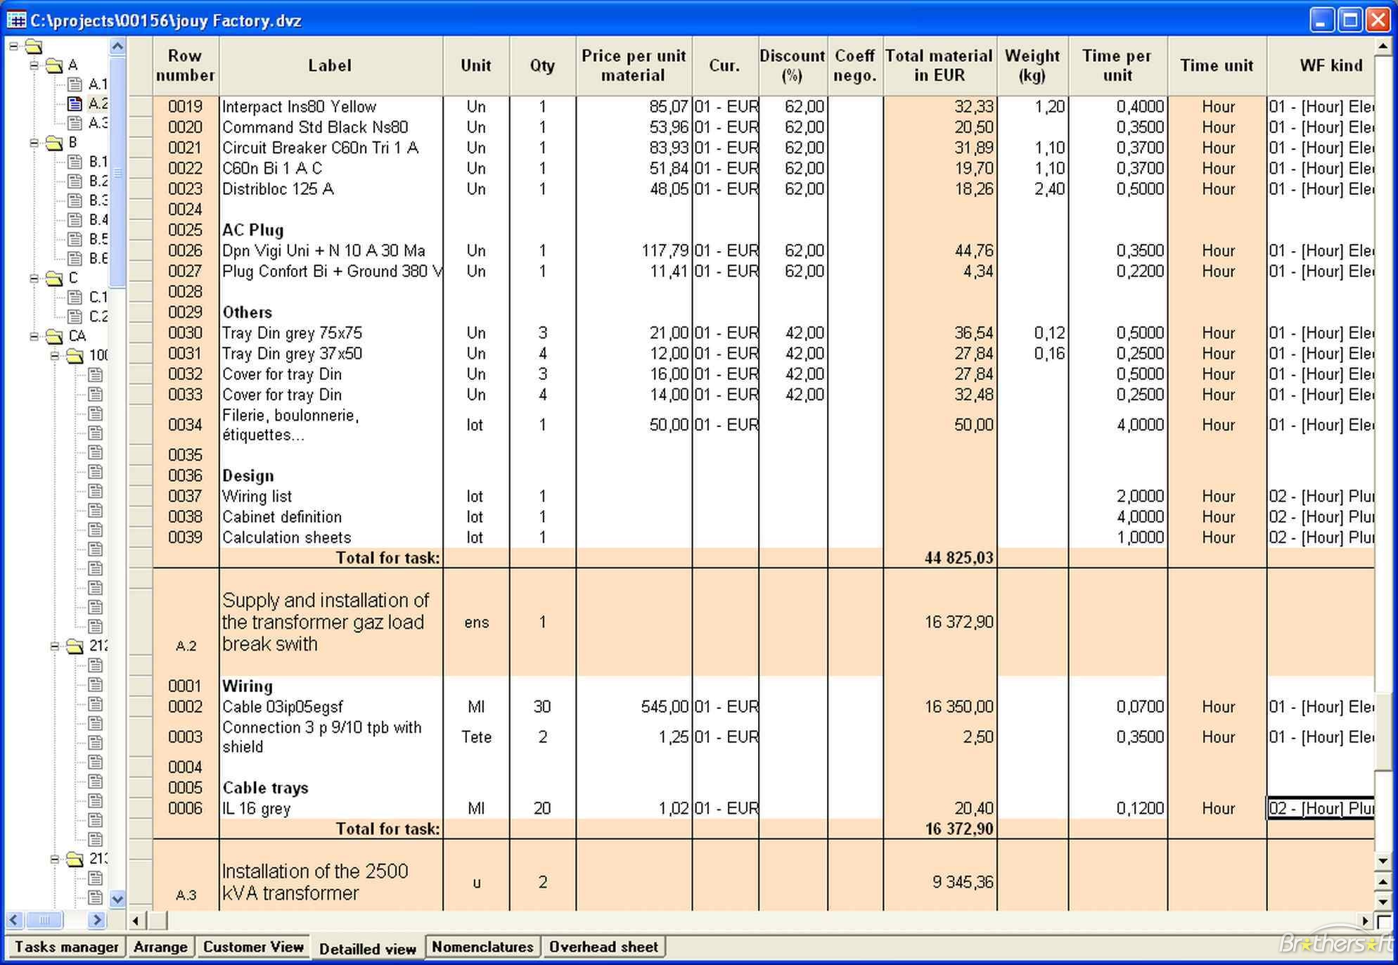Open C.1 document icon in tree
This screenshot has height=965, width=1398.
75,297
